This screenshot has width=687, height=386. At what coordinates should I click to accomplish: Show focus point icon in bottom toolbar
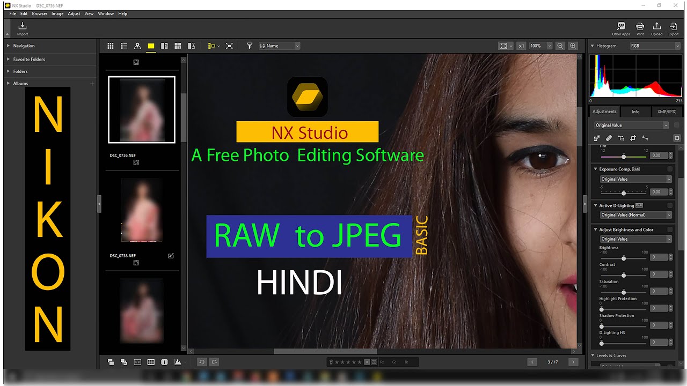[137, 362]
